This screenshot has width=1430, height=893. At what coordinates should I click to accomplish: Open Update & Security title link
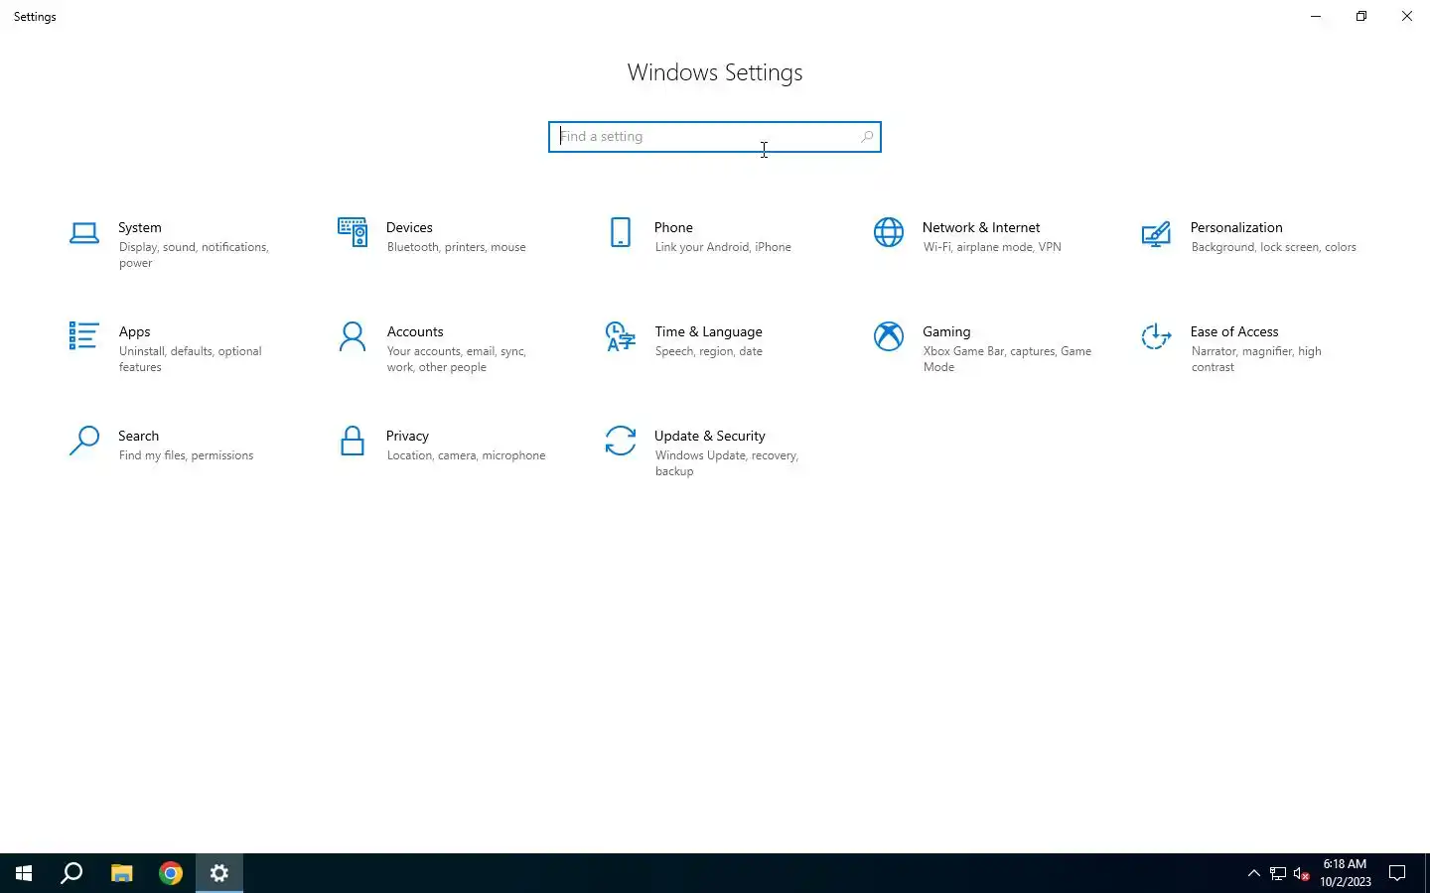click(710, 436)
